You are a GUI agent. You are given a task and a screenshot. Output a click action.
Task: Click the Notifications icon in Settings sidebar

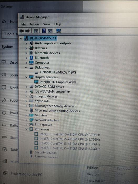4,88
